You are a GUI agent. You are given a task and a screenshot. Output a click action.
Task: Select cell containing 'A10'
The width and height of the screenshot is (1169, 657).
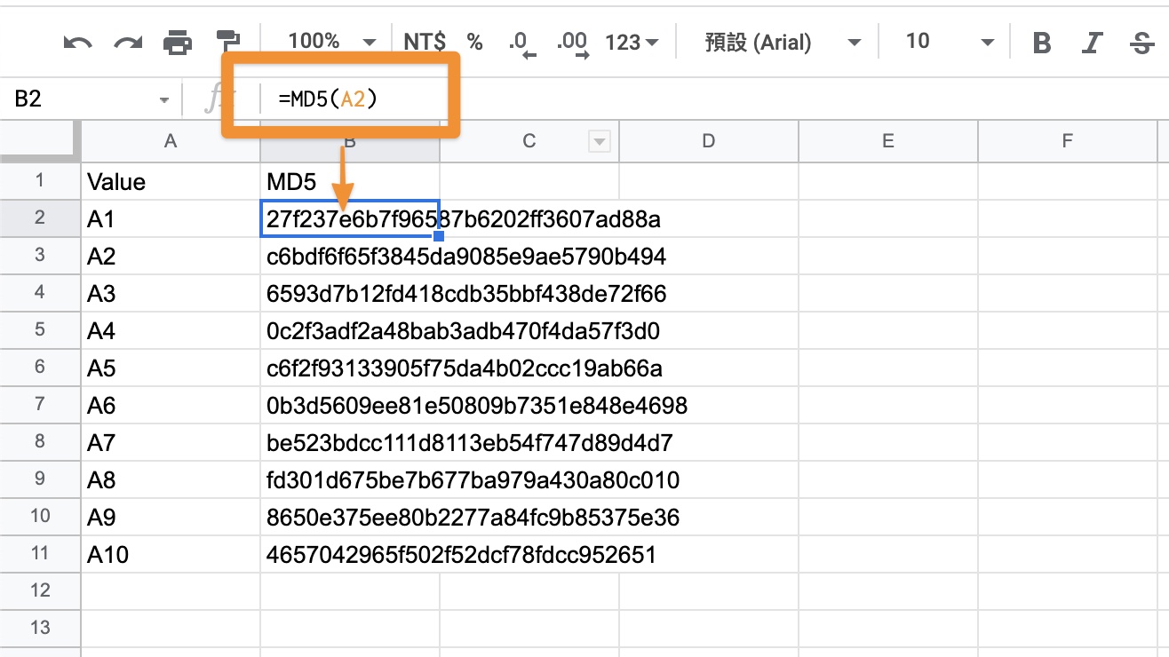[171, 555]
